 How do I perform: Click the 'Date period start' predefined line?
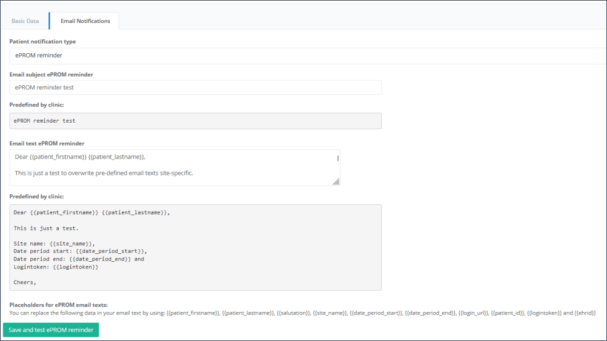pyautogui.click(x=80, y=251)
